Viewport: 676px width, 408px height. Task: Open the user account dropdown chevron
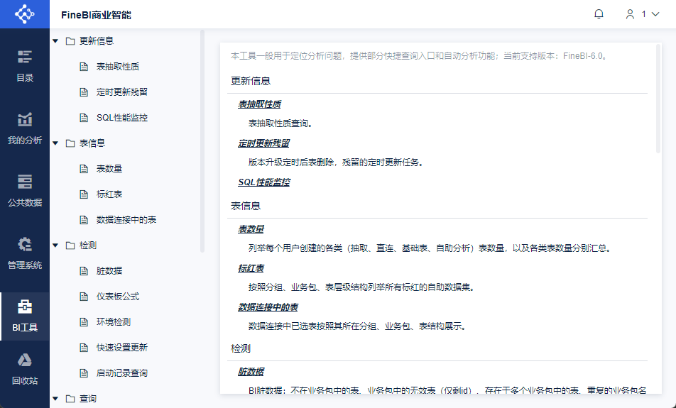click(x=655, y=14)
